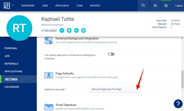Switch to the Calendars sidebar tab

[12, 87]
